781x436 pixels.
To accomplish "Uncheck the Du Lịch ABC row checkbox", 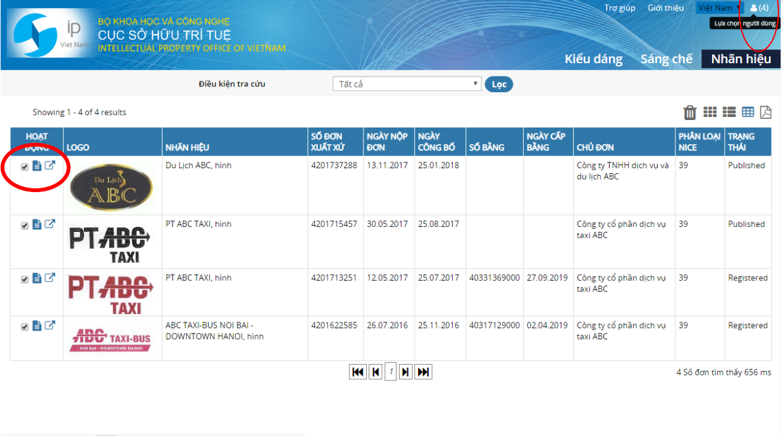I will [x=25, y=167].
